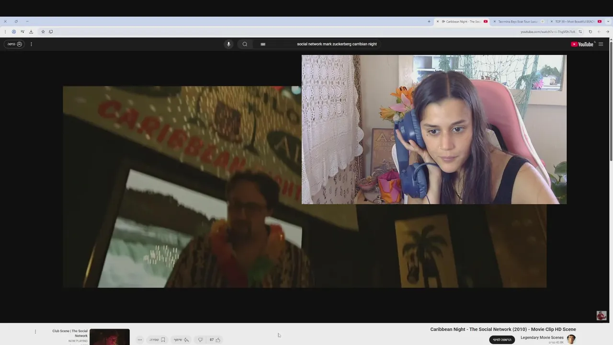Close the Caribbean Night tab
The width and height of the screenshot is (613, 345).
point(437,22)
